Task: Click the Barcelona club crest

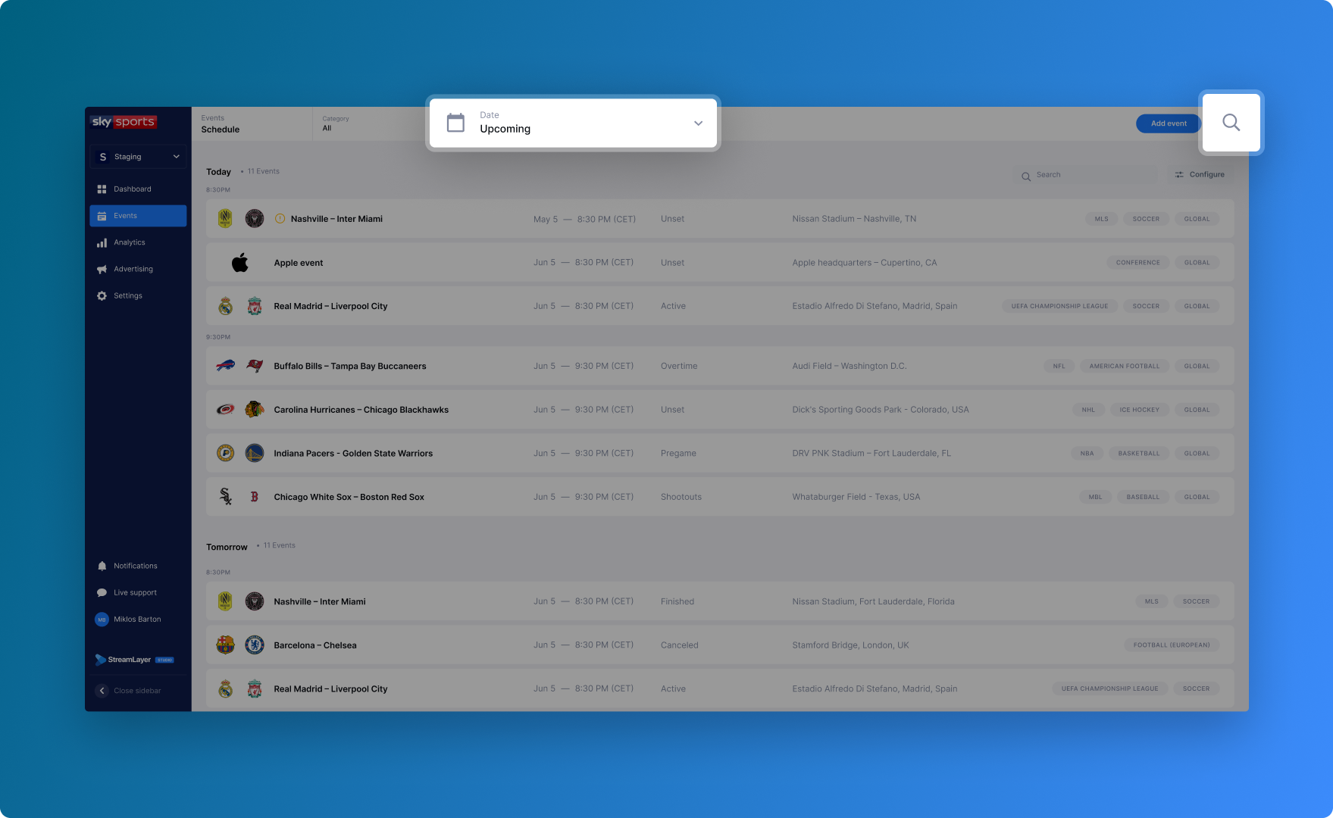Action: [x=225, y=645]
